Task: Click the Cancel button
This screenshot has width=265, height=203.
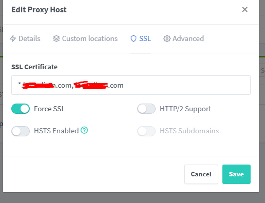Action: (201, 174)
